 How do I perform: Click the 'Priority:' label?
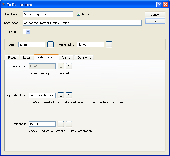[x=14, y=32]
